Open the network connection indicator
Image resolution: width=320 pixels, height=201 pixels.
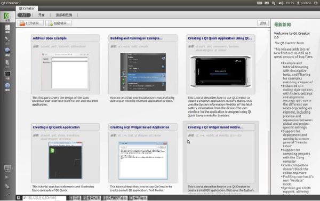click(274, 3)
